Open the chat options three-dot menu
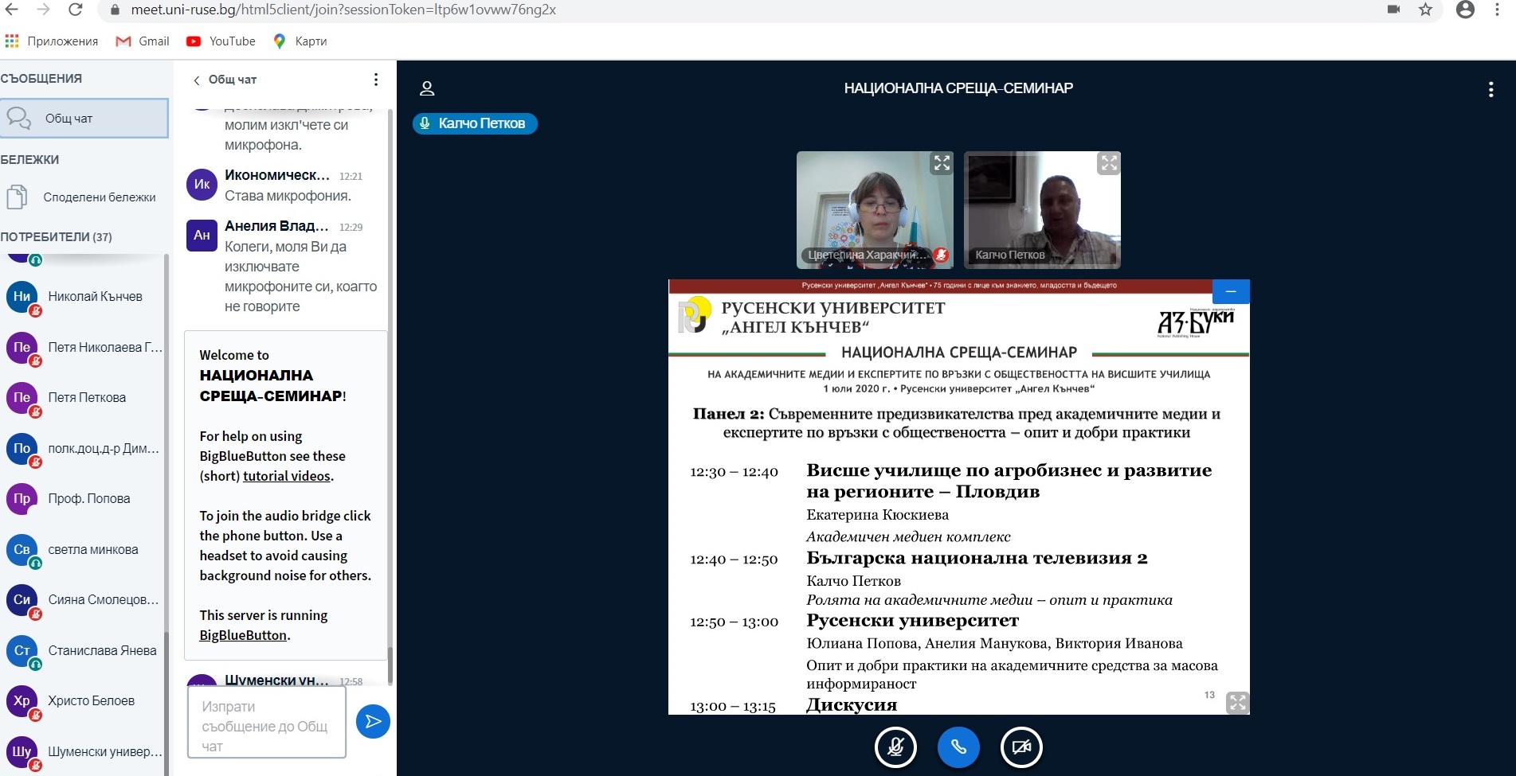This screenshot has height=776, width=1516. 376,80
